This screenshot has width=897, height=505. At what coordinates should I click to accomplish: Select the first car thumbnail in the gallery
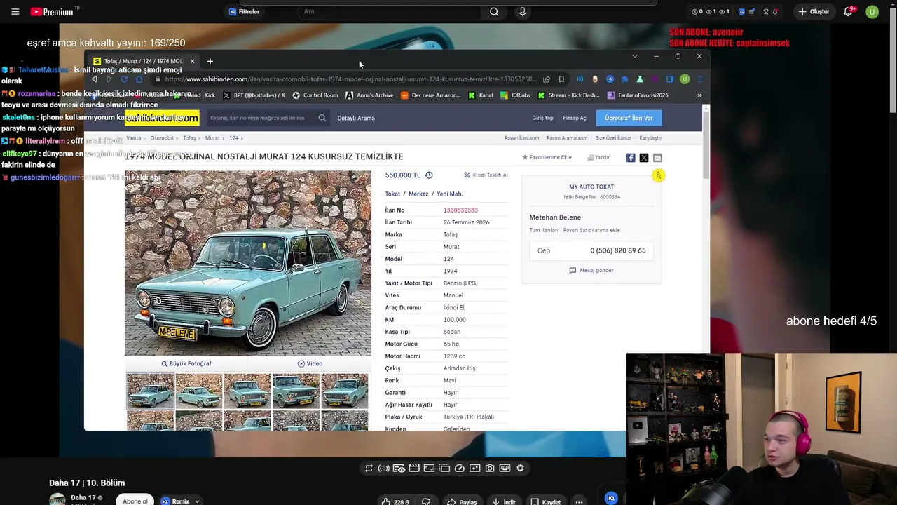pos(150,391)
